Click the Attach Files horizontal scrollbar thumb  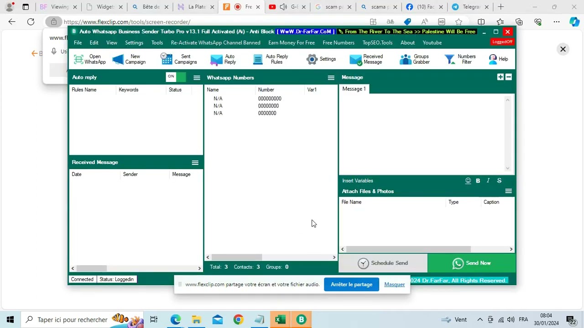(x=409, y=249)
